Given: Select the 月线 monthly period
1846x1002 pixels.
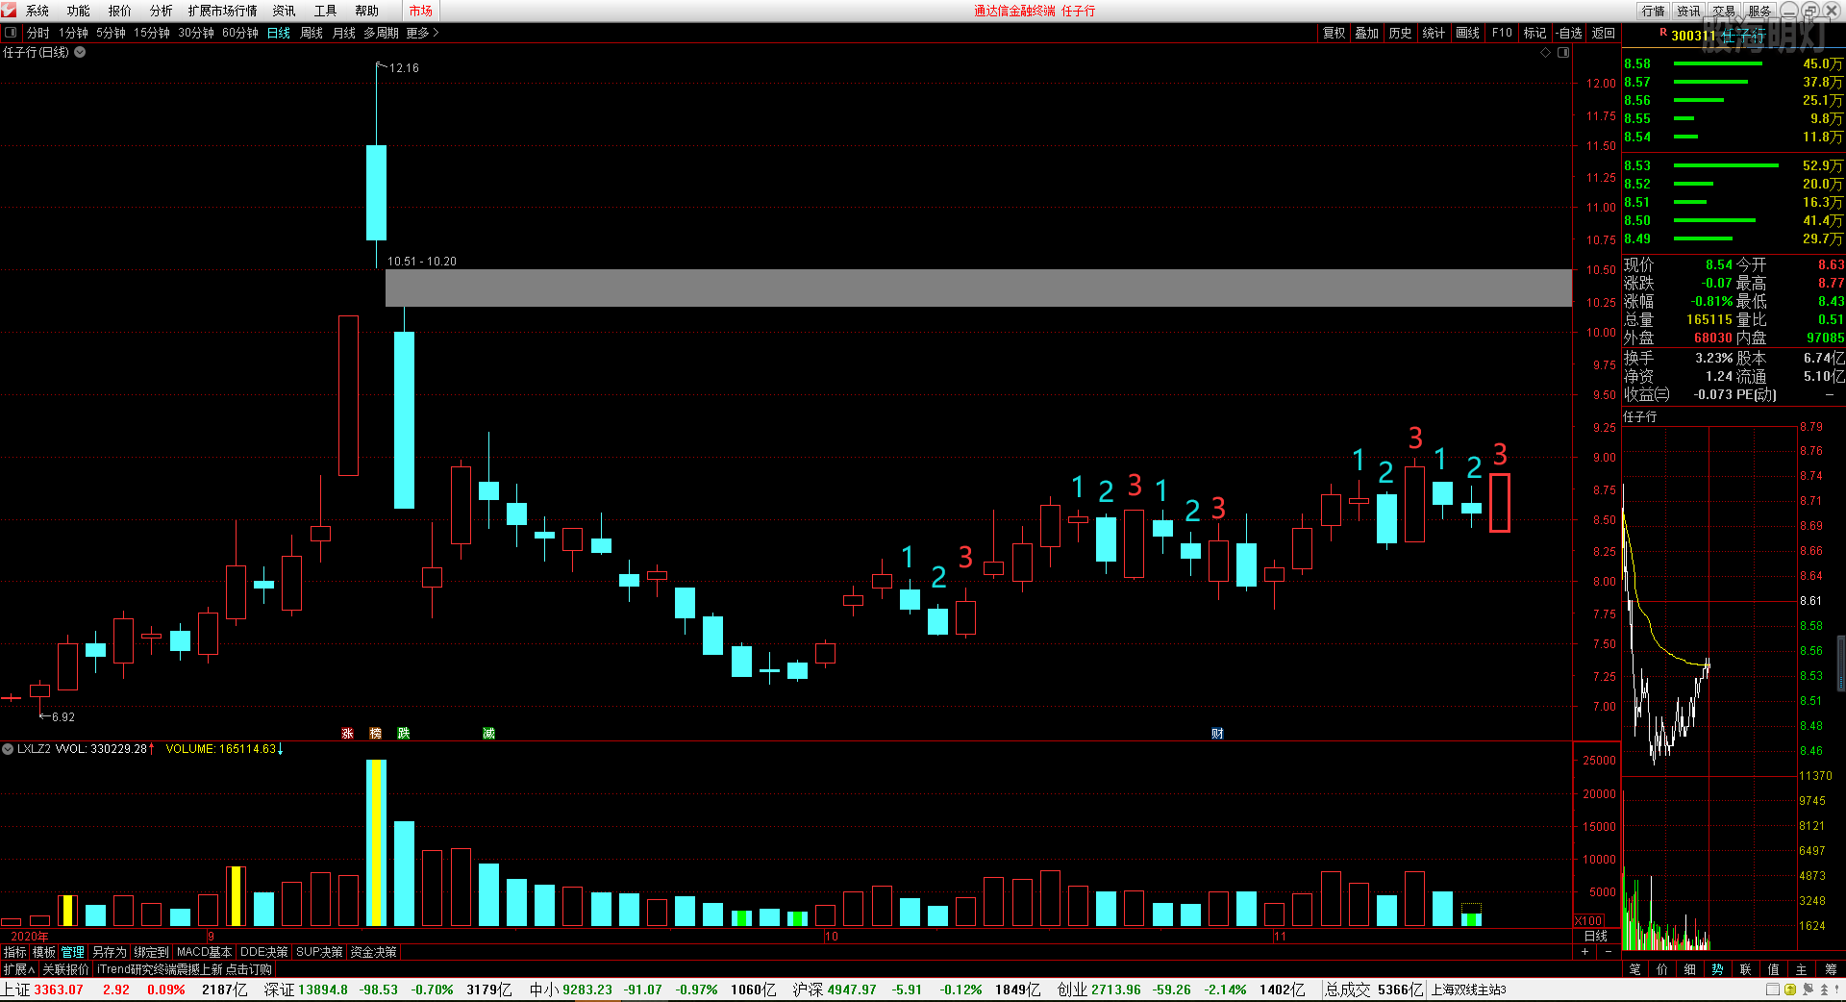Looking at the screenshot, I should click(x=344, y=33).
